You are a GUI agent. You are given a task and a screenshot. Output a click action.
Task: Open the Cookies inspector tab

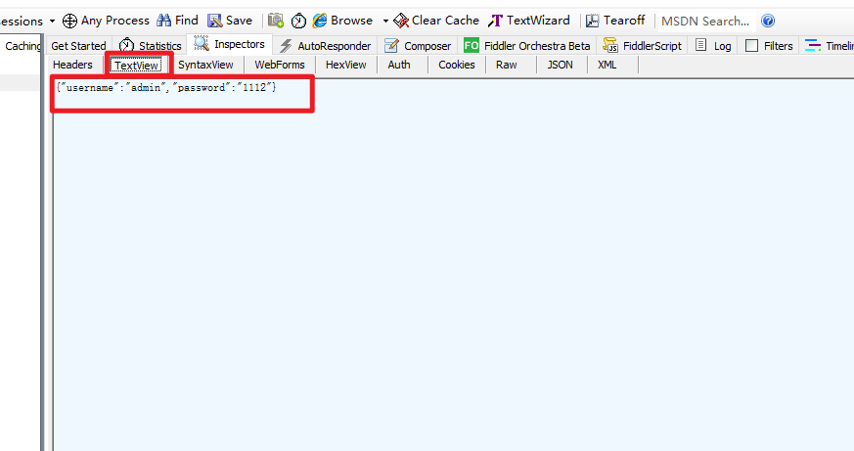click(457, 65)
